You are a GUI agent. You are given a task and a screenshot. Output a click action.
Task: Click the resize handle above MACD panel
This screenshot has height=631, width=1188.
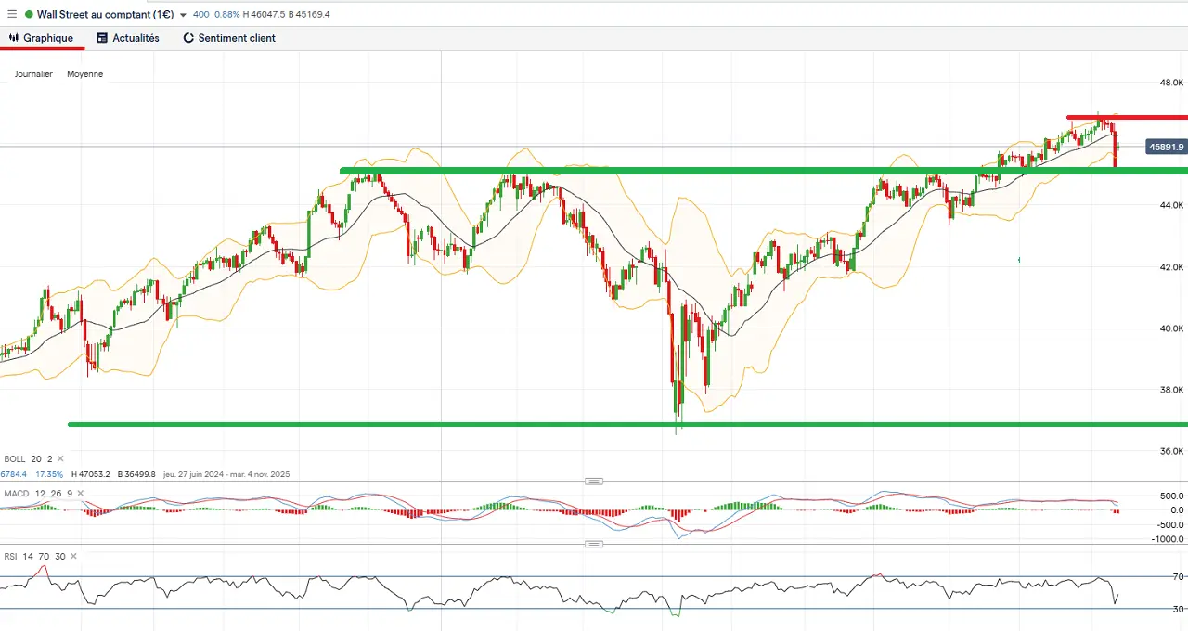click(x=594, y=481)
